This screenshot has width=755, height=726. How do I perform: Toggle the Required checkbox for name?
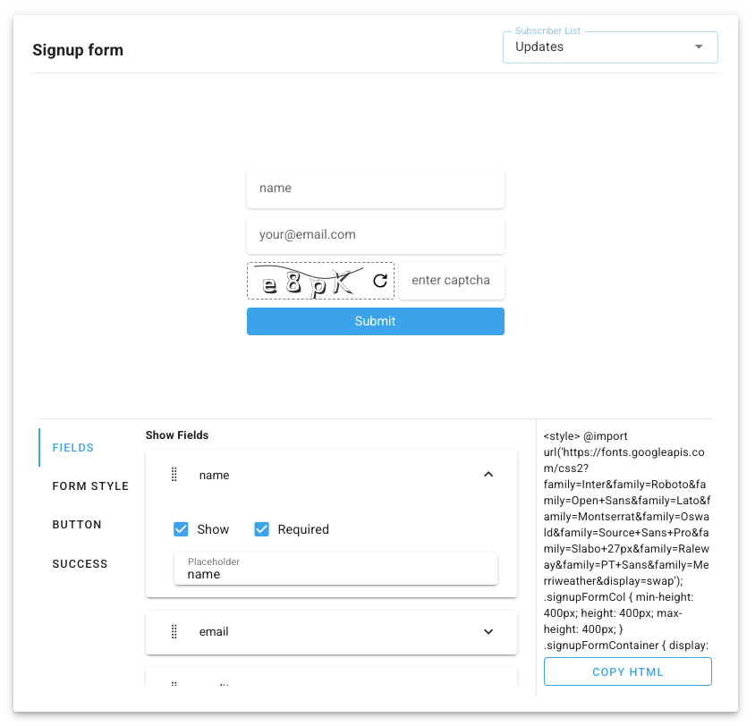pyautogui.click(x=262, y=529)
